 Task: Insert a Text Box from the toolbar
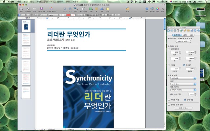[83, 9]
